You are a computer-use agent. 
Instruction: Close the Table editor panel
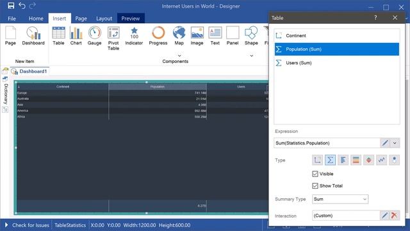tap(395, 18)
